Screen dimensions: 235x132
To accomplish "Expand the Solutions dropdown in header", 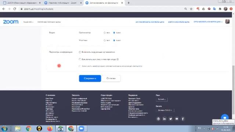I will pyautogui.click(x=28, y=22).
